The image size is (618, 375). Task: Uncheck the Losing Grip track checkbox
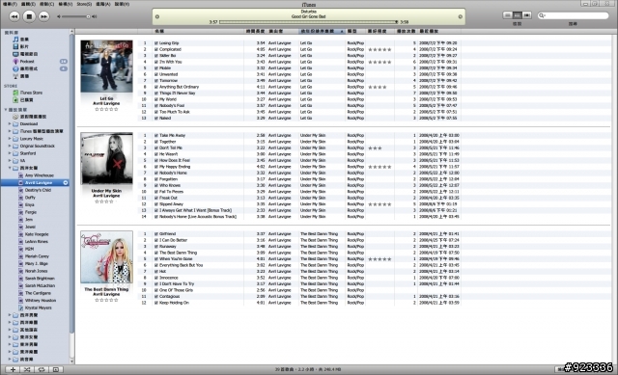156,43
